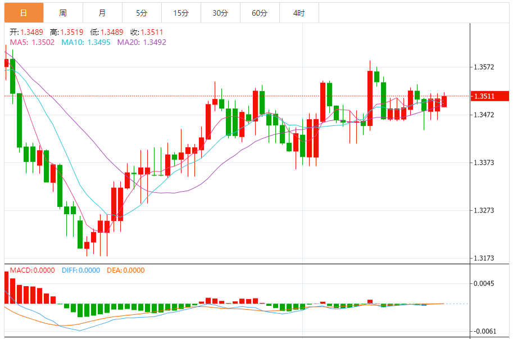Click the high price value 1.3519
513x339 pixels.
[x=72, y=32]
